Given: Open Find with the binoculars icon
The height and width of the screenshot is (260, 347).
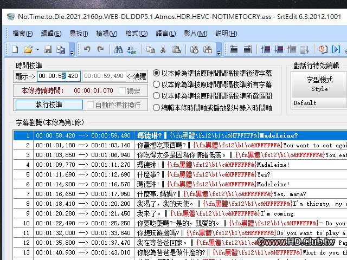Looking at the screenshot, I should (x=118, y=49).
